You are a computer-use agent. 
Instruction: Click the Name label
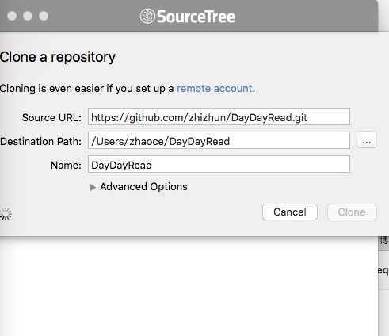point(66,165)
